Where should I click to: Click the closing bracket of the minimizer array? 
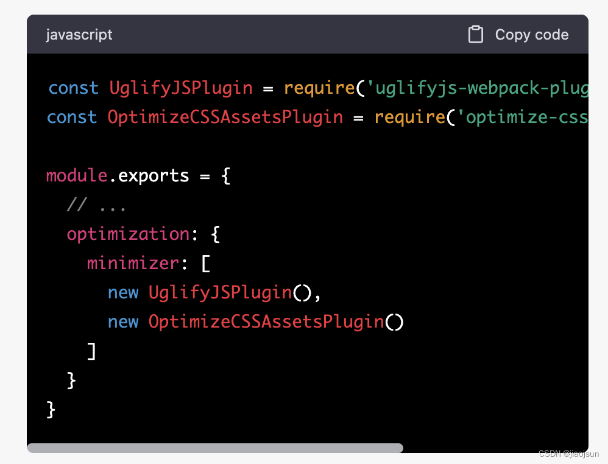point(90,351)
